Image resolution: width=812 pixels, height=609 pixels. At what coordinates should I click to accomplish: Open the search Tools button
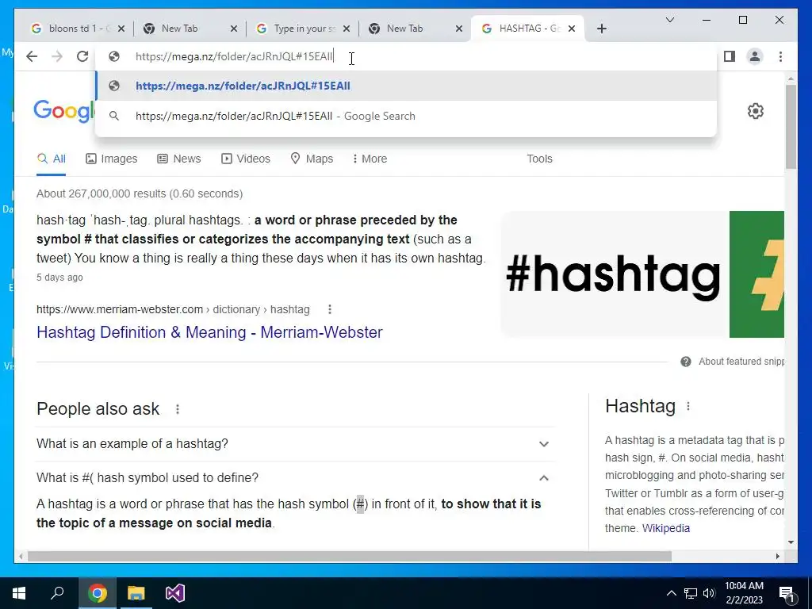(539, 159)
